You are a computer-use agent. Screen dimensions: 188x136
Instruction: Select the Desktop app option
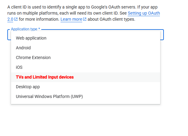tap(28, 87)
